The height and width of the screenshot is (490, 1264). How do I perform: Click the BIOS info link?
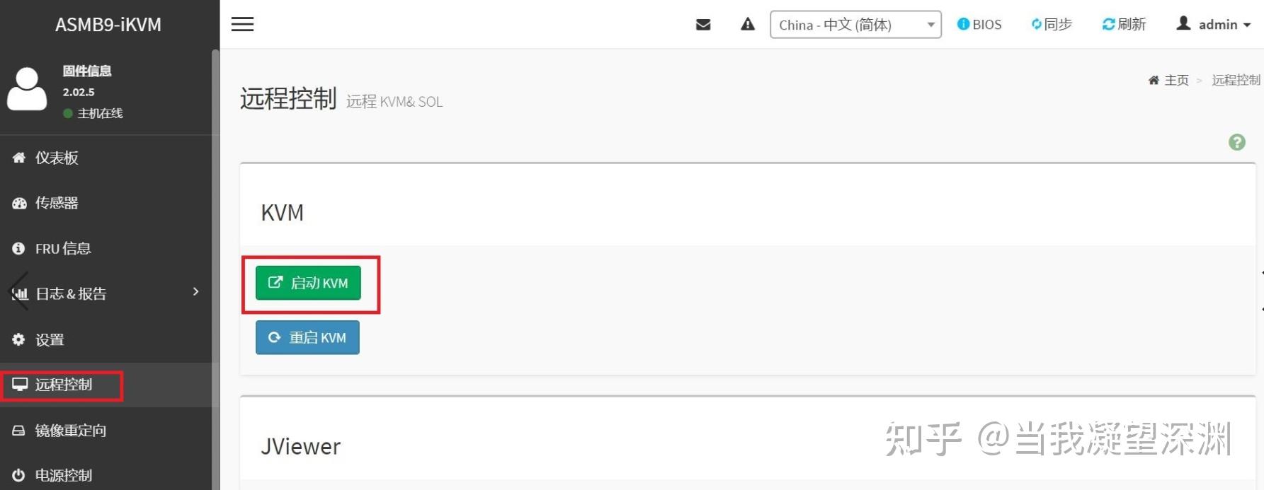click(979, 25)
